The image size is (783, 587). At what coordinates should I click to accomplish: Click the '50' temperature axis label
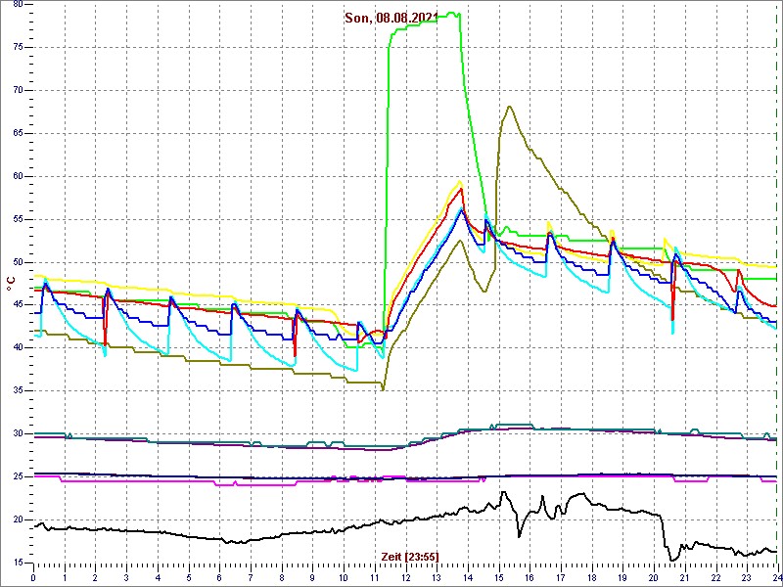(17, 262)
